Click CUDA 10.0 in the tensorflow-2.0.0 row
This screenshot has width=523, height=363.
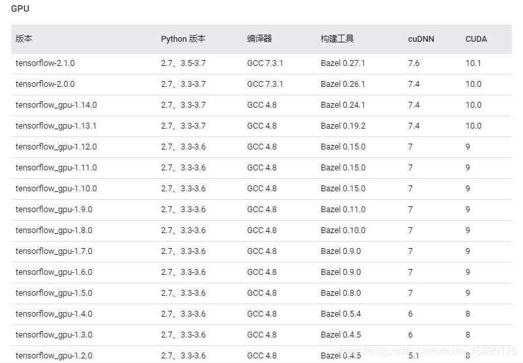click(473, 84)
